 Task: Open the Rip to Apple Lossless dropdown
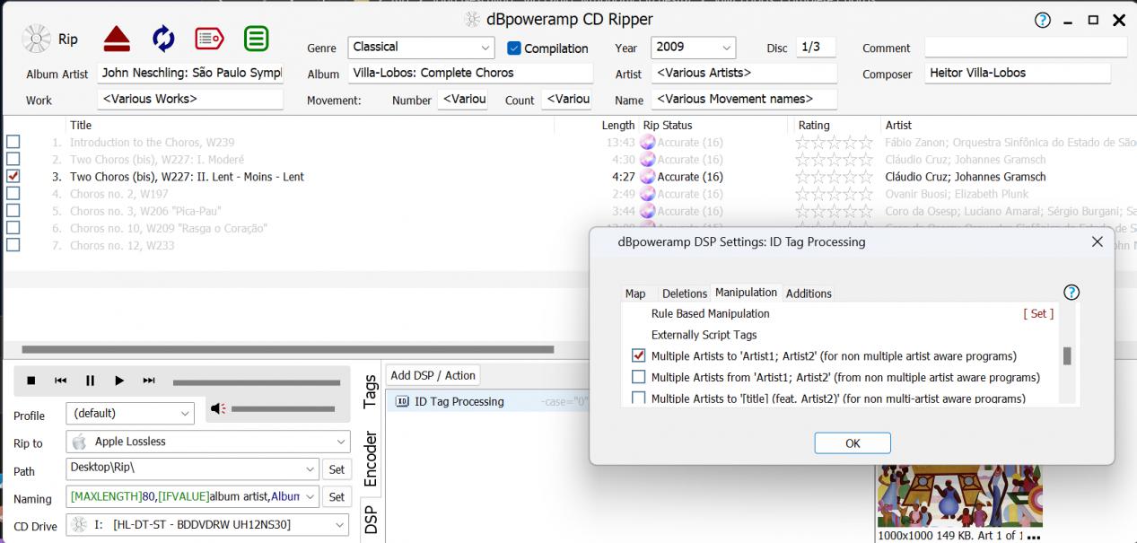click(341, 442)
